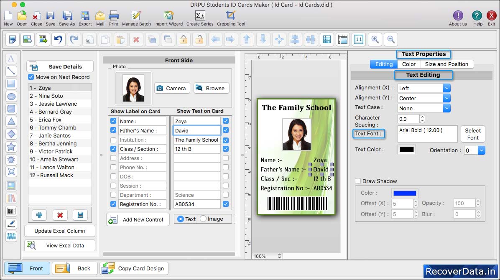Select the Text radio button
This screenshot has width=500, height=280.
click(181, 219)
